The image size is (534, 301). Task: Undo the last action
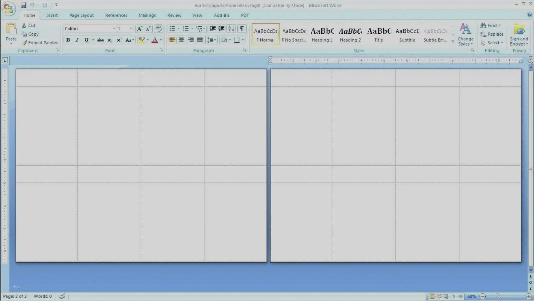[32, 5]
